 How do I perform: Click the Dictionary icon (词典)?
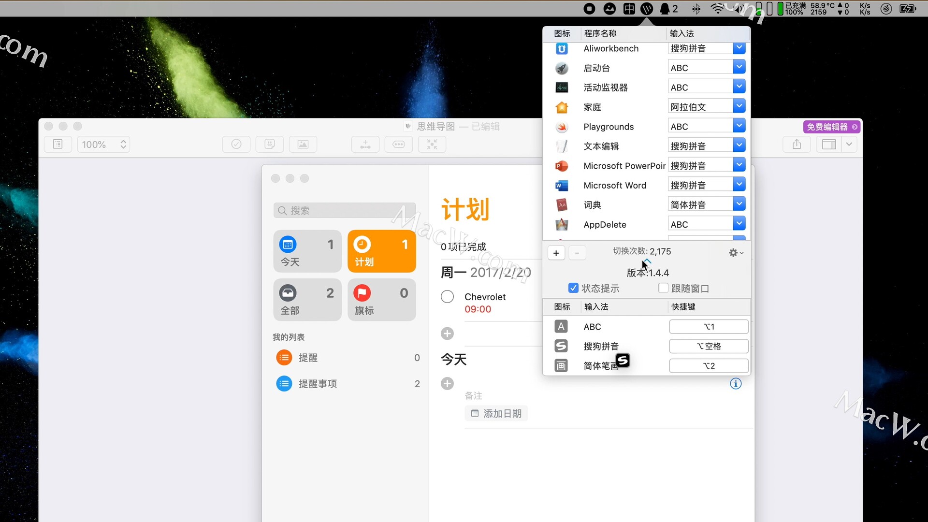pos(562,205)
